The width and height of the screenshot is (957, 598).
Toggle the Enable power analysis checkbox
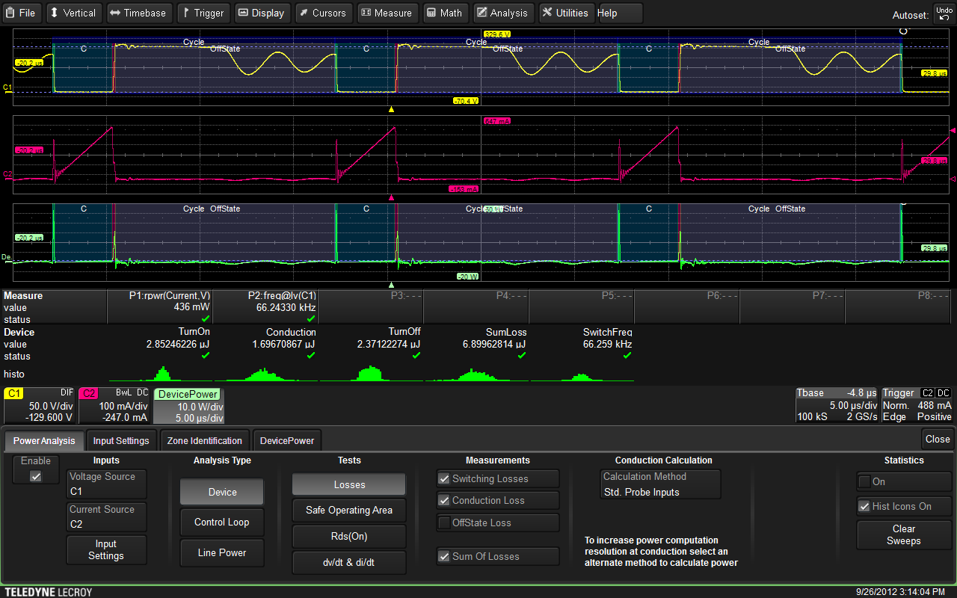36,476
